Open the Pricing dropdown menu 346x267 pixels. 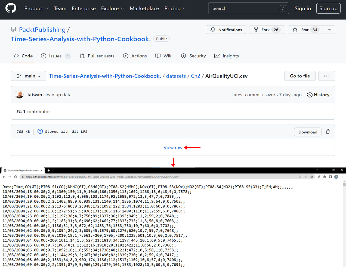click(x=175, y=8)
